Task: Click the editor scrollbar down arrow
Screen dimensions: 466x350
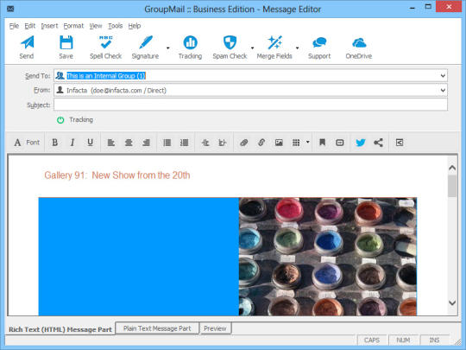Action: [x=452, y=302]
